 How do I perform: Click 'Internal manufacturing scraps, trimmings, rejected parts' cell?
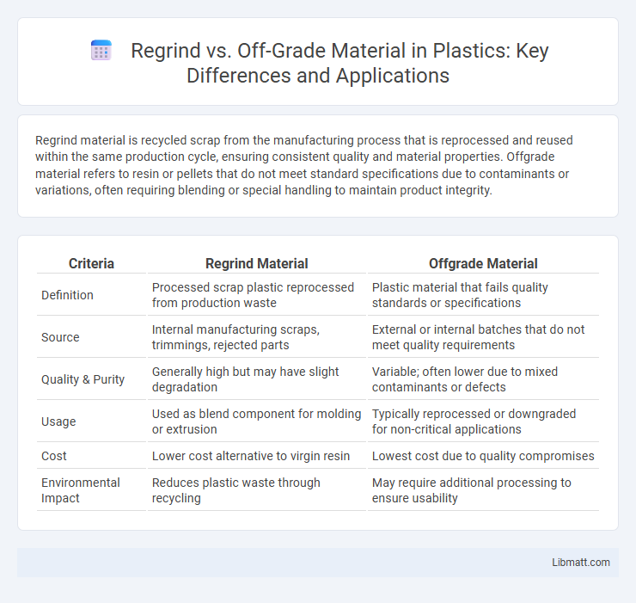(235, 337)
